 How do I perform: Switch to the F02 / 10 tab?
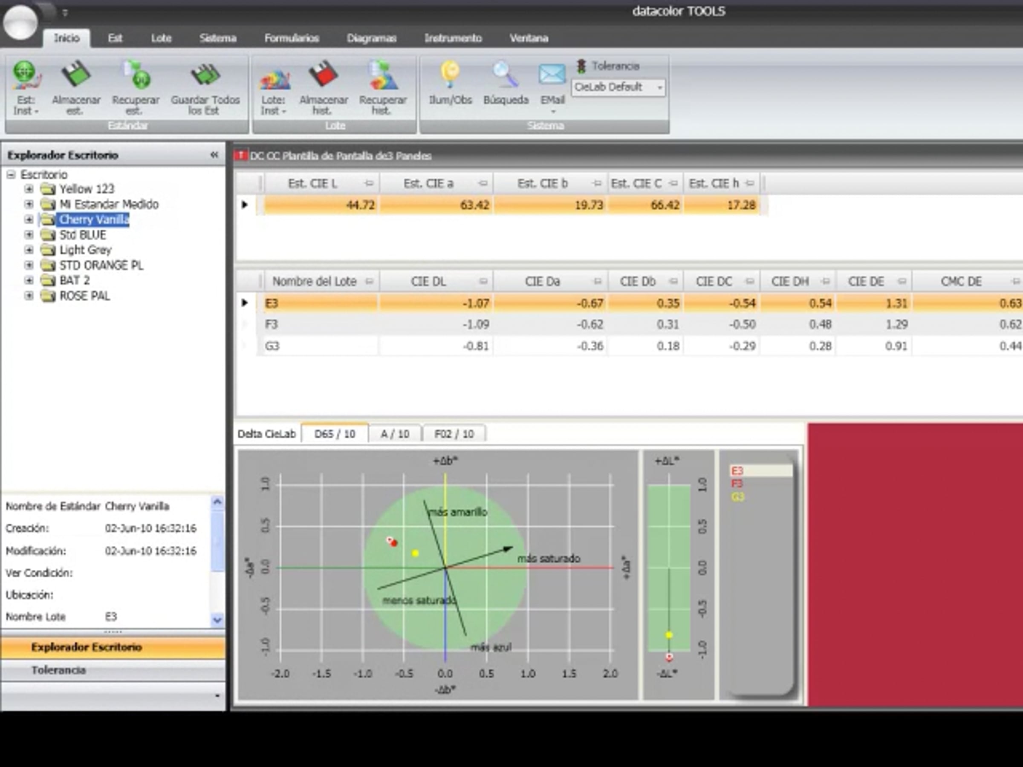[454, 434]
